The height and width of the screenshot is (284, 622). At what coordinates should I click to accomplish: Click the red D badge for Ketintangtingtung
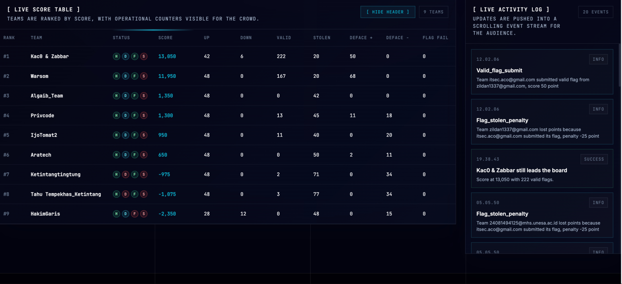pos(126,174)
